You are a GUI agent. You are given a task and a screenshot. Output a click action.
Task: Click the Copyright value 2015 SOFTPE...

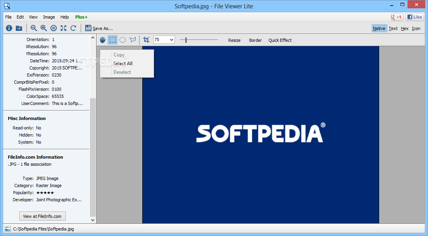67,68
